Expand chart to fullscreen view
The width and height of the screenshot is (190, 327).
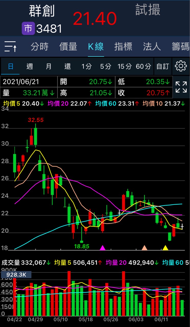coord(181,87)
